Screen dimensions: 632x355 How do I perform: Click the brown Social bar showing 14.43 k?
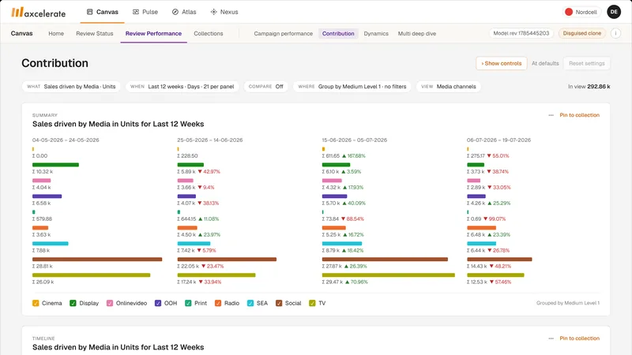pyautogui.click(x=499, y=260)
